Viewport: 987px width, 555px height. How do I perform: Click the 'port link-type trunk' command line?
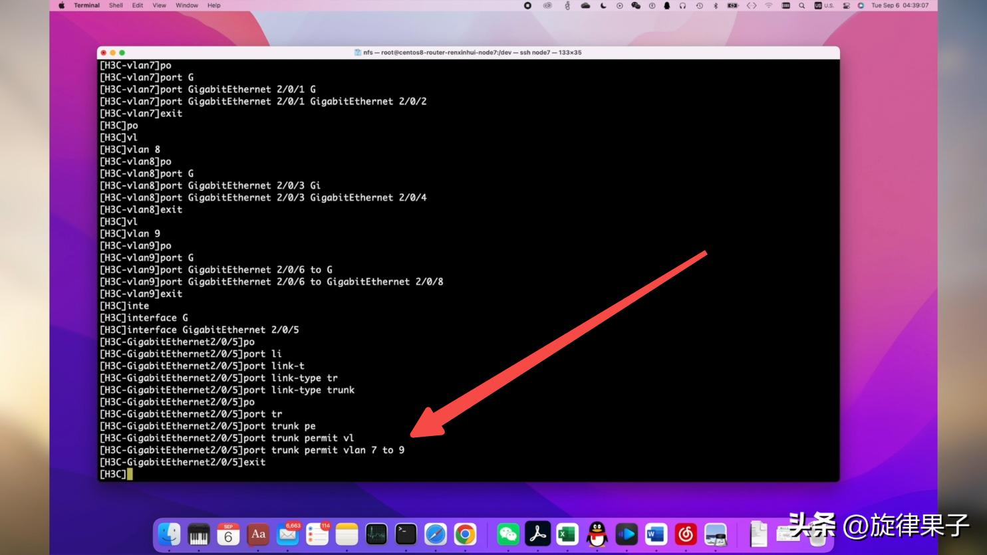(x=227, y=390)
